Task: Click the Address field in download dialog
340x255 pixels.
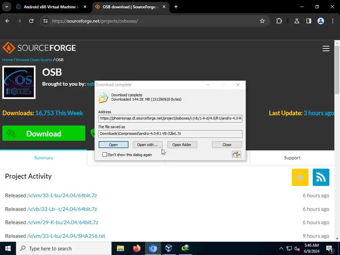Action: pos(170,119)
